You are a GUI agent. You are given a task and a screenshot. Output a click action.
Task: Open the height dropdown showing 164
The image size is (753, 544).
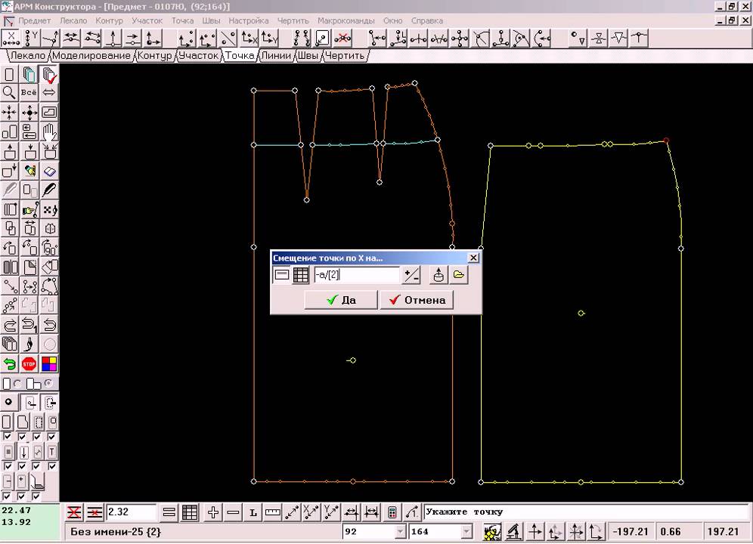click(x=466, y=531)
